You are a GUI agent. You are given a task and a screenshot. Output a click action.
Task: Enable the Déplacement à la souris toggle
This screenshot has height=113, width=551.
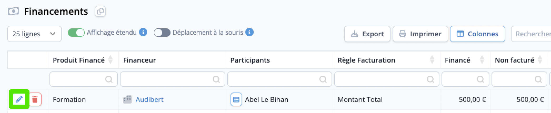(x=162, y=33)
